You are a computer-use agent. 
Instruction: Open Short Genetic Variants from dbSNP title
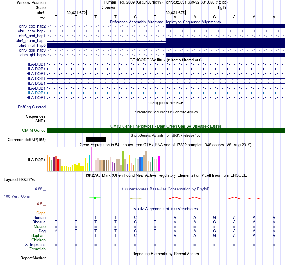tap(166, 135)
